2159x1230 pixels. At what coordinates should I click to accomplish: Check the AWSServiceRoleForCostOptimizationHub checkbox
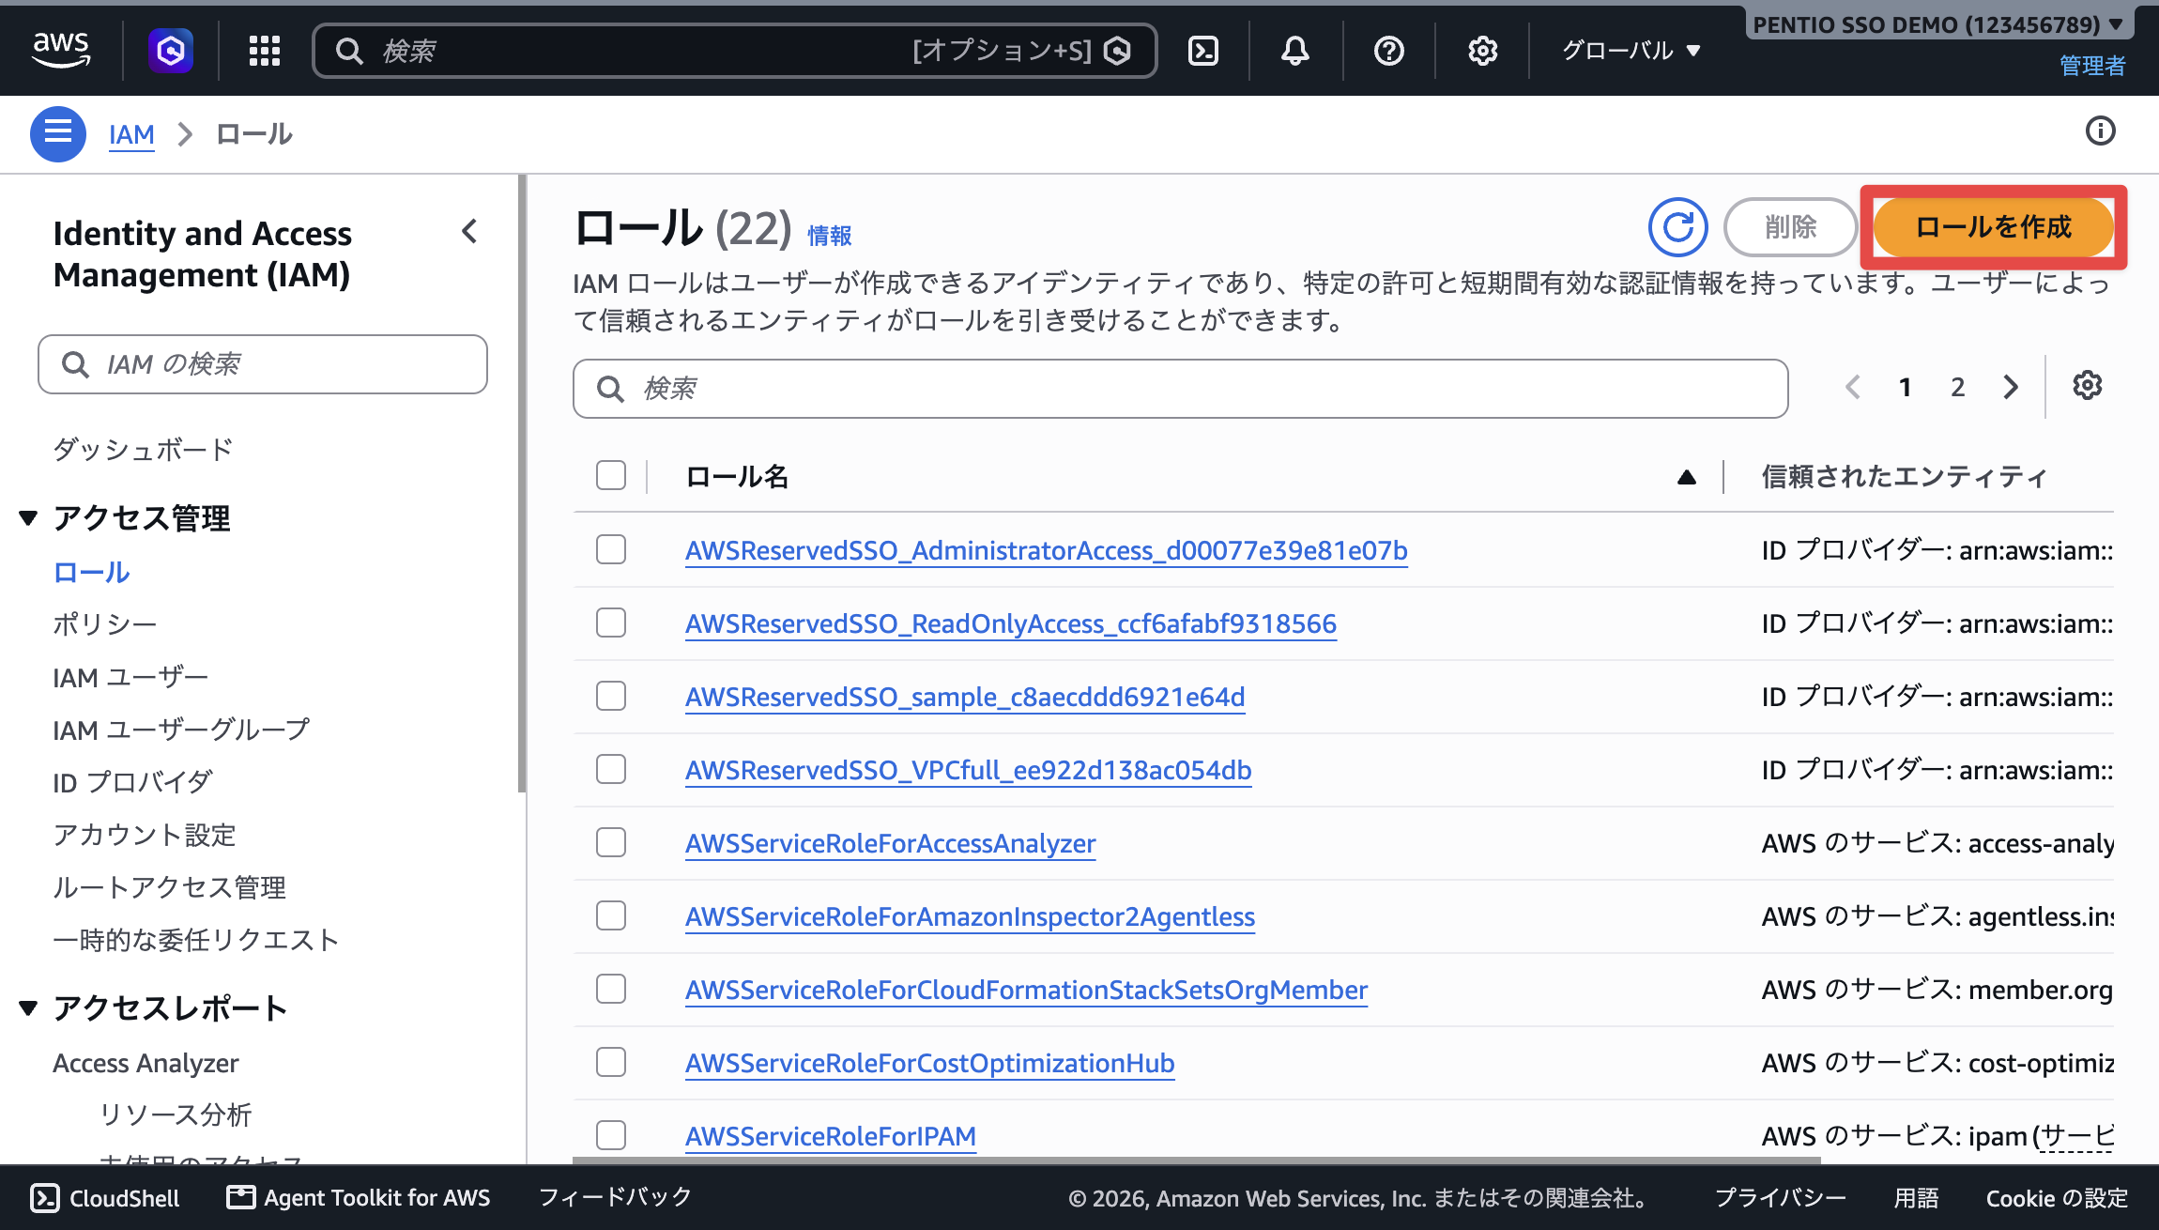pyautogui.click(x=611, y=1062)
